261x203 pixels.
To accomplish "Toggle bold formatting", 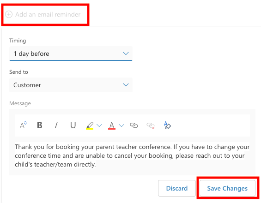I will (40, 125).
